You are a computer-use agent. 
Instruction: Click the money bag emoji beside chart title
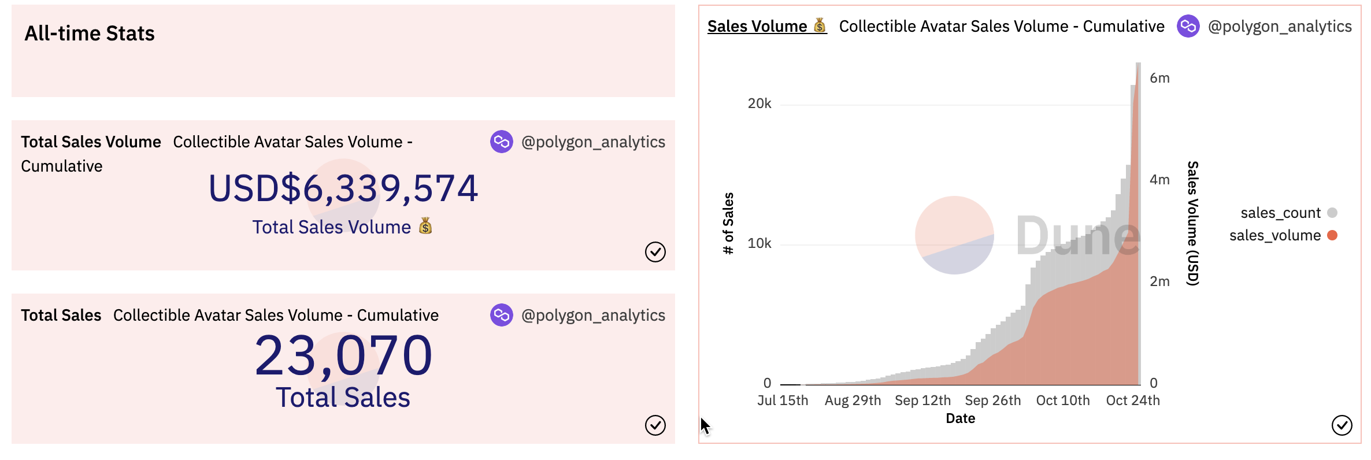pos(820,25)
